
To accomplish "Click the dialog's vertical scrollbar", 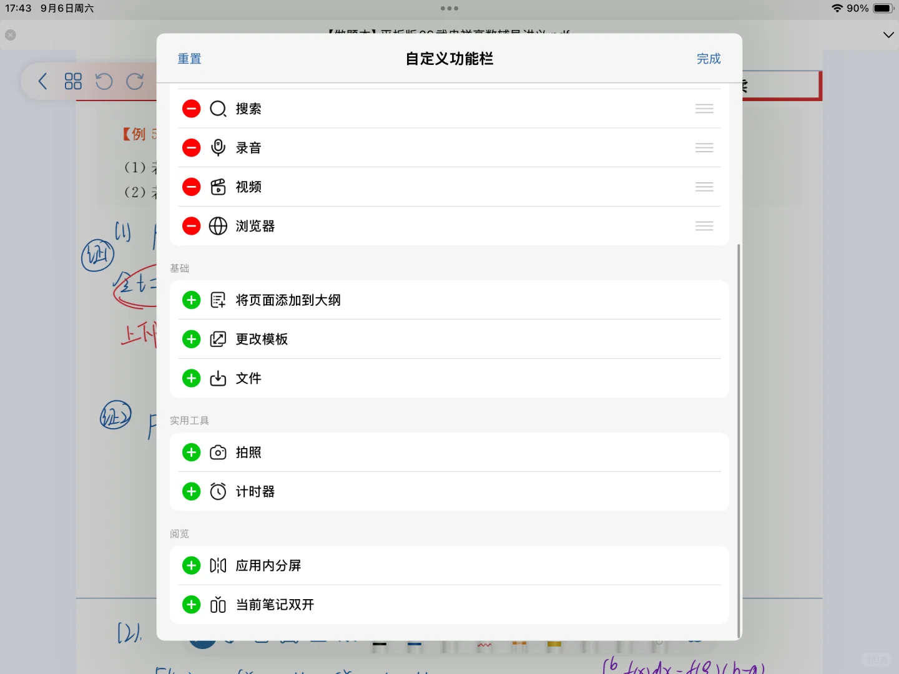I will click(739, 441).
